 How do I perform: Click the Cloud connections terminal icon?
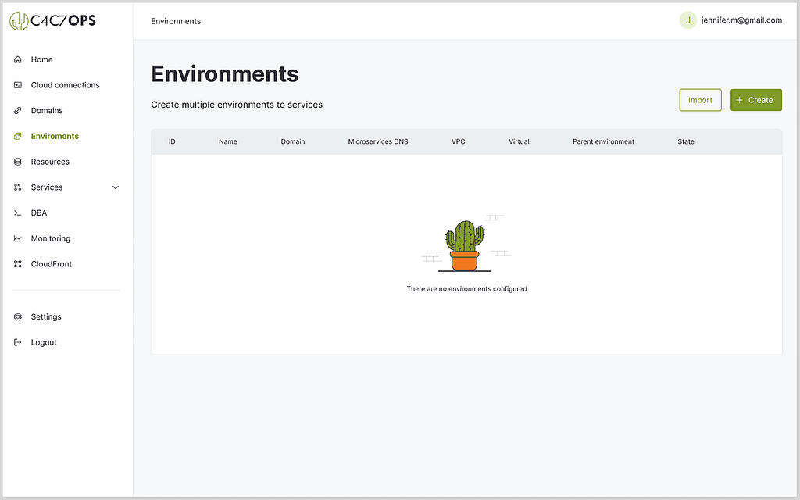point(18,85)
